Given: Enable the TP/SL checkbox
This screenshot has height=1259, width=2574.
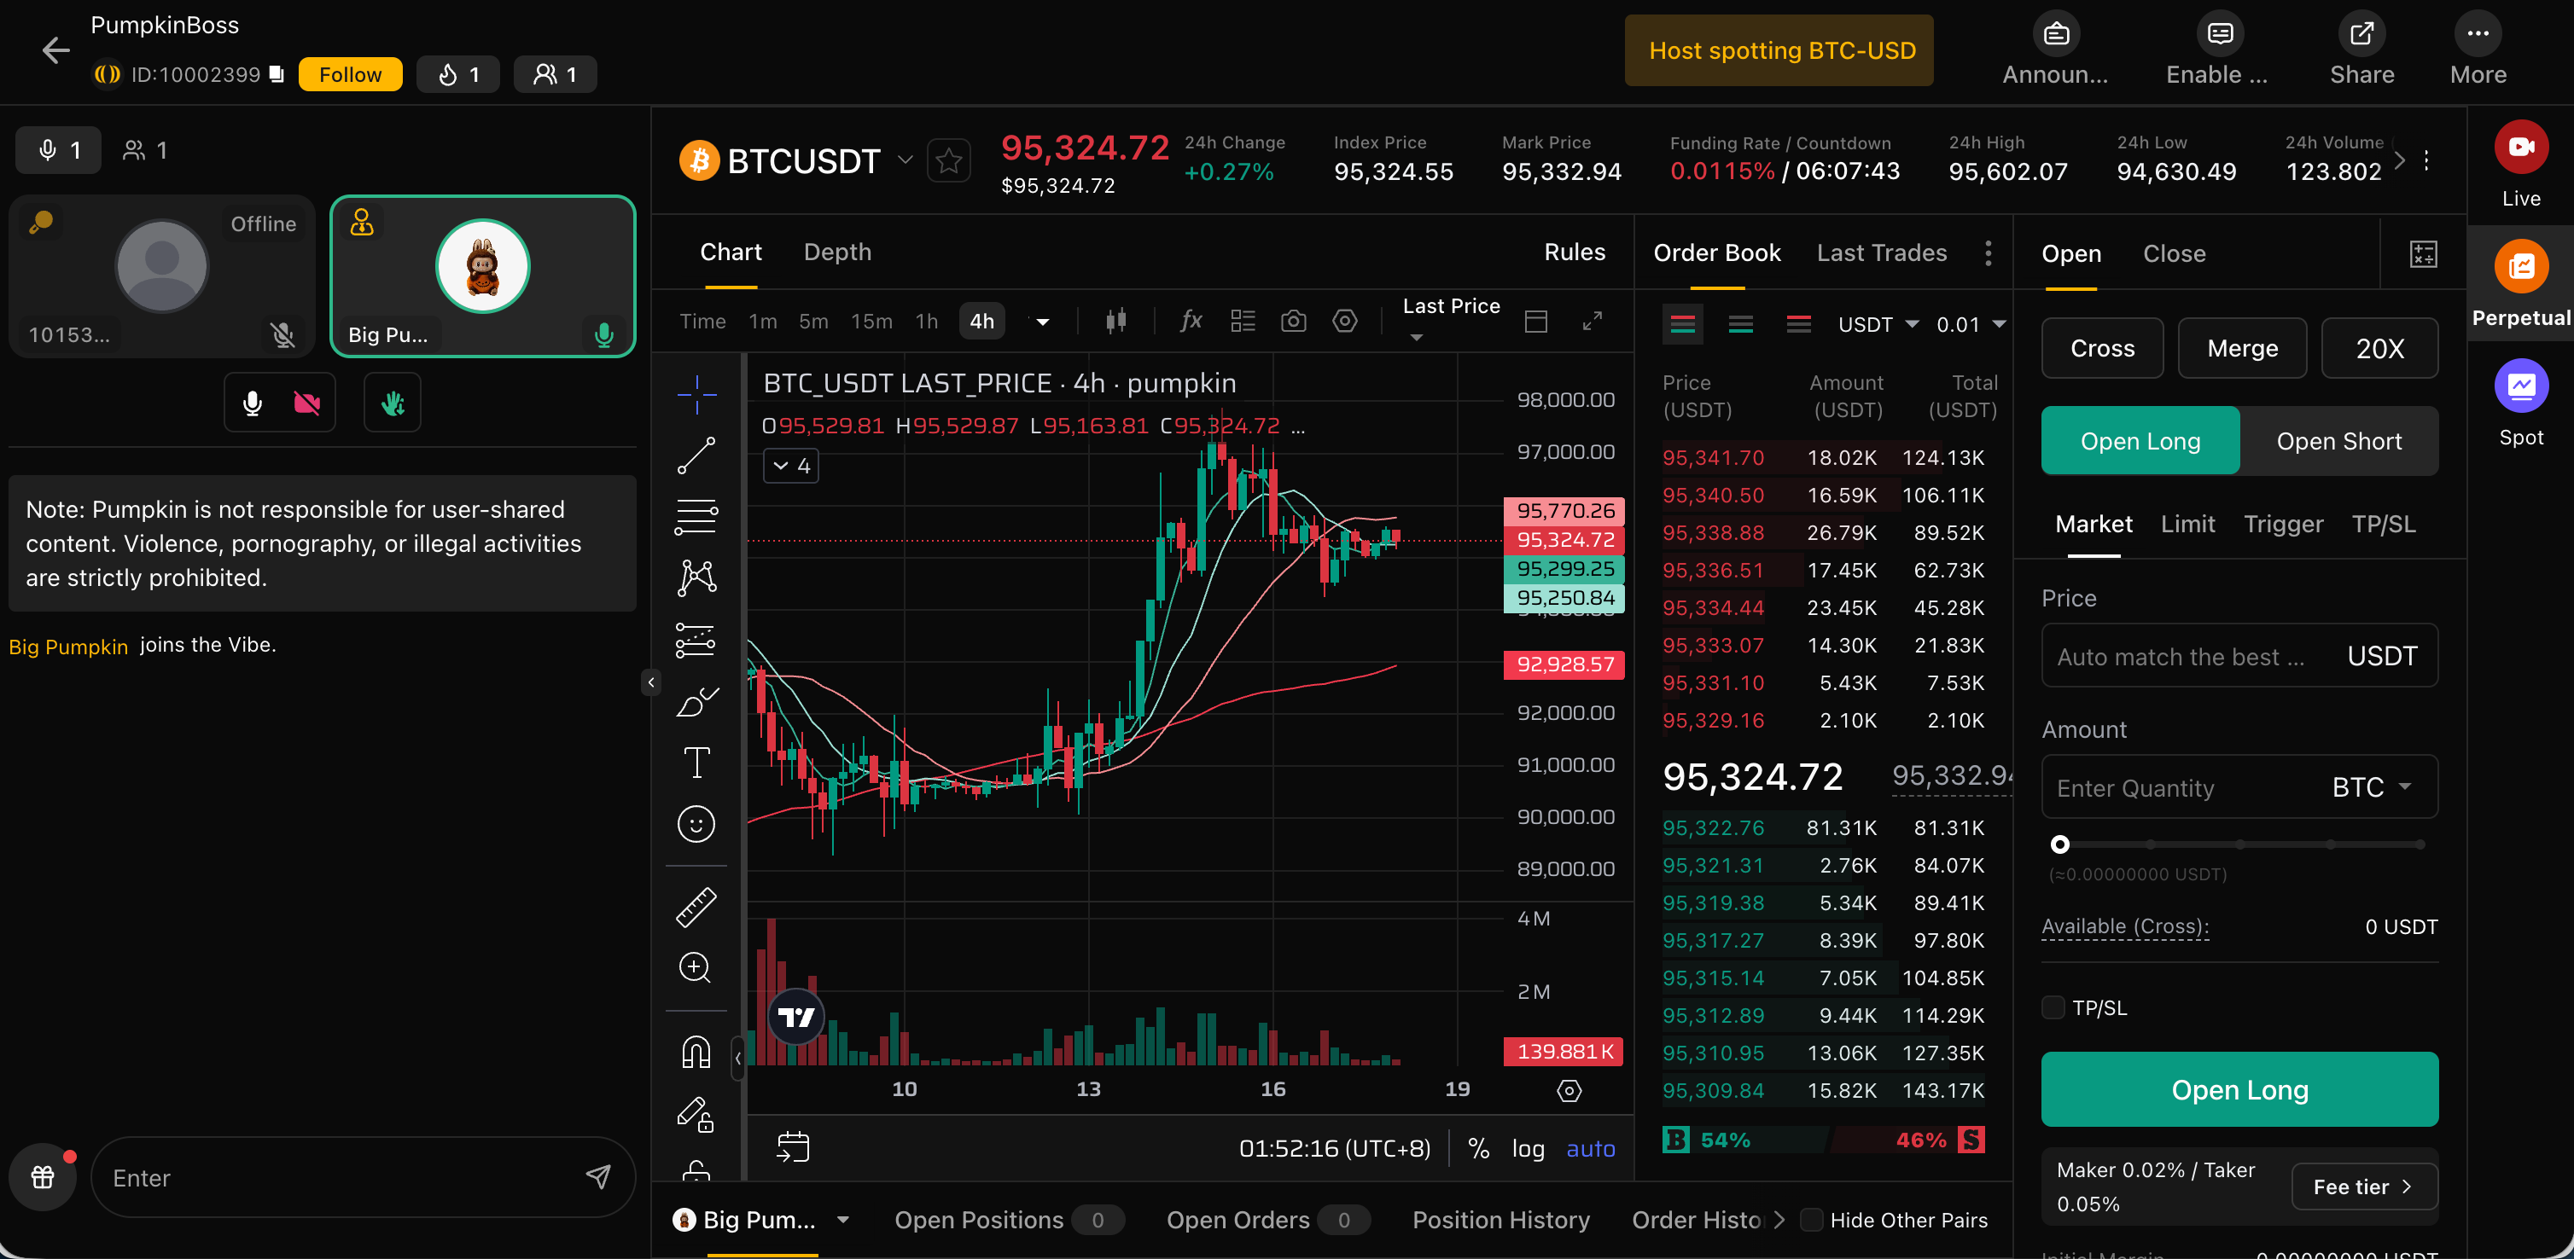Looking at the screenshot, I should pyautogui.click(x=2053, y=1007).
